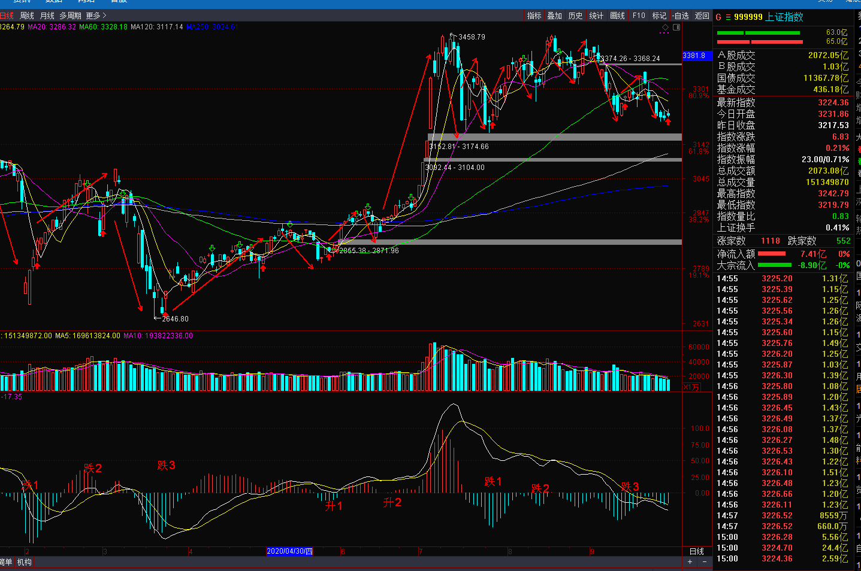Toggle the side panel layout icon
Screen dimensions: 861x571
(676, 27)
